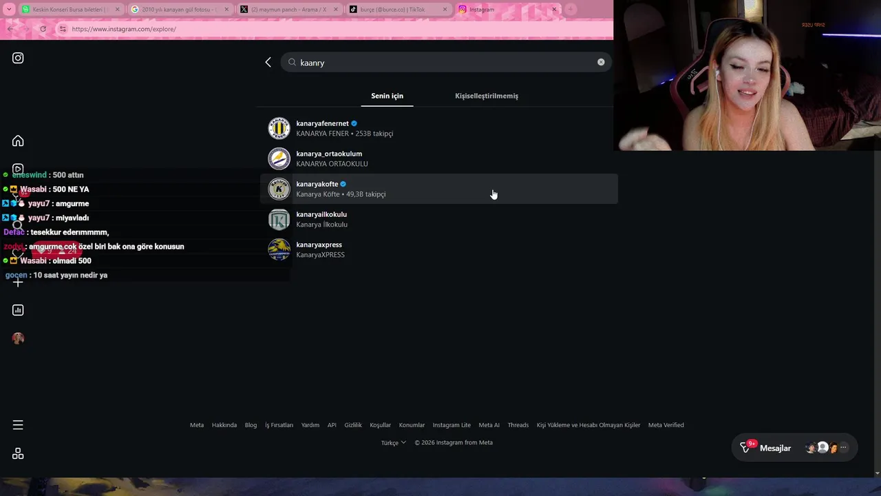
Task: Go to the Home feed icon
Action: (x=18, y=141)
